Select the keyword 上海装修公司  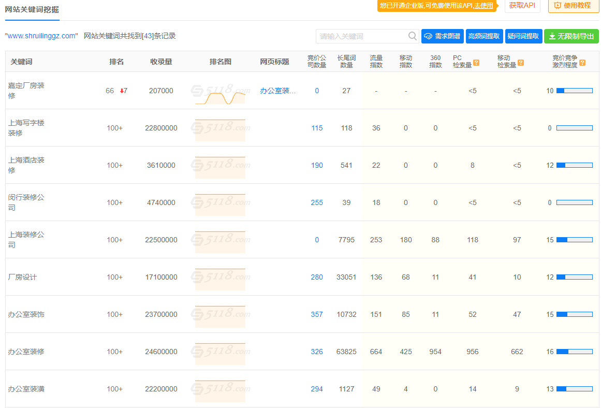[x=26, y=239]
